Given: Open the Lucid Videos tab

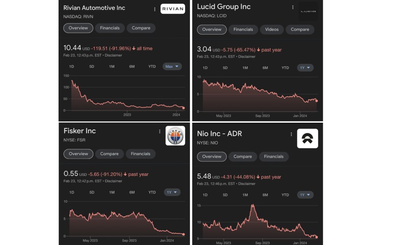Looking at the screenshot, I should click(x=272, y=29).
